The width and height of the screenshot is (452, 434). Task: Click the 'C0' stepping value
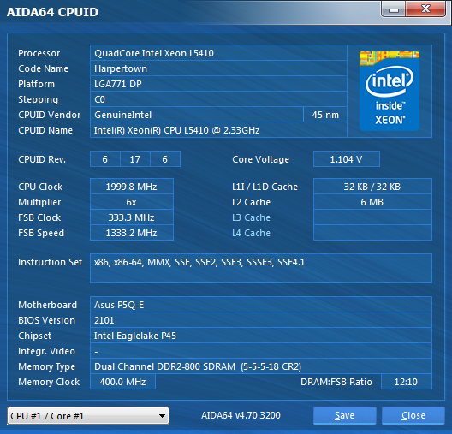[218, 99]
